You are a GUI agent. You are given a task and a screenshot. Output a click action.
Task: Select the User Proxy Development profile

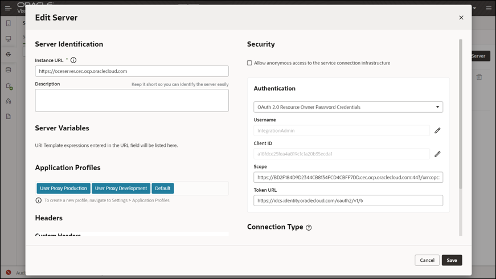pyautogui.click(x=121, y=188)
